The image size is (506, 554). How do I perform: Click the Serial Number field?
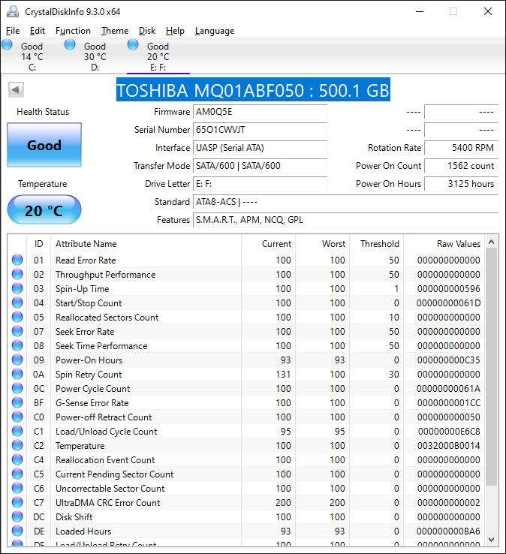(260, 130)
